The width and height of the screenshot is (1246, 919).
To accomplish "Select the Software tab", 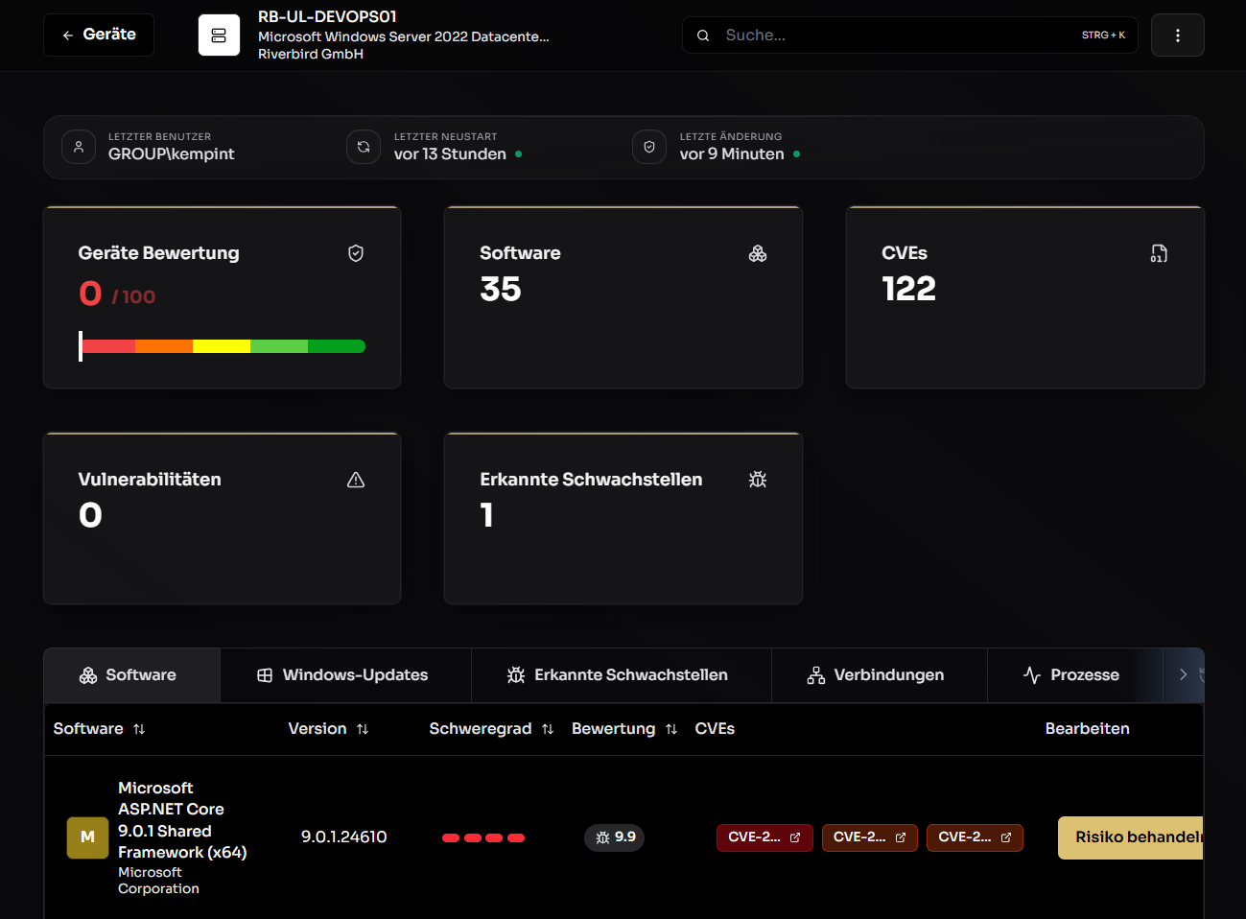I will [x=132, y=675].
